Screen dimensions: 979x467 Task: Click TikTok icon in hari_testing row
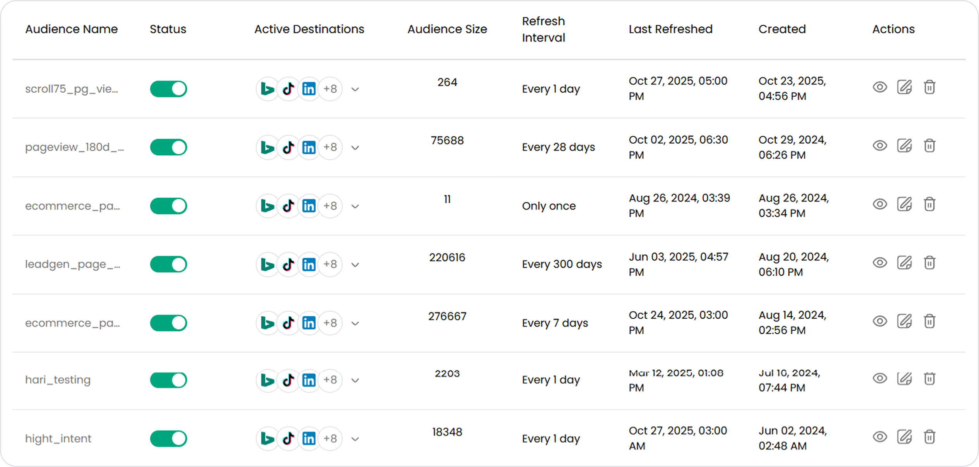tap(288, 380)
